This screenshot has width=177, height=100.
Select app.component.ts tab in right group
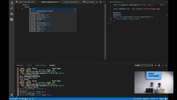[116, 2]
